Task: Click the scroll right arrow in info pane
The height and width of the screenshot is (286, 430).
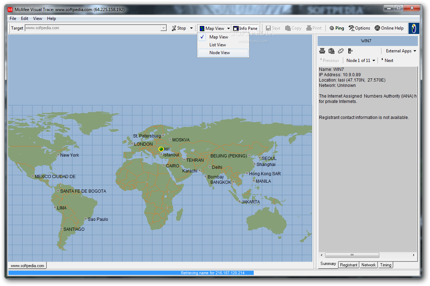Action: tap(414, 255)
